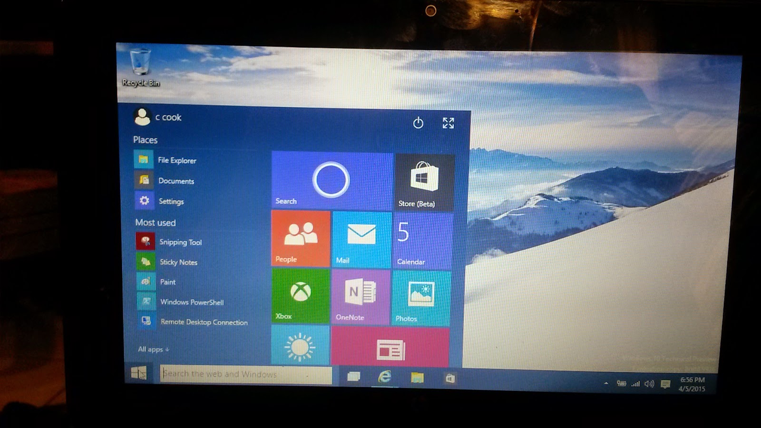Open the Power options button in Start menu
This screenshot has height=428, width=761.
[418, 123]
